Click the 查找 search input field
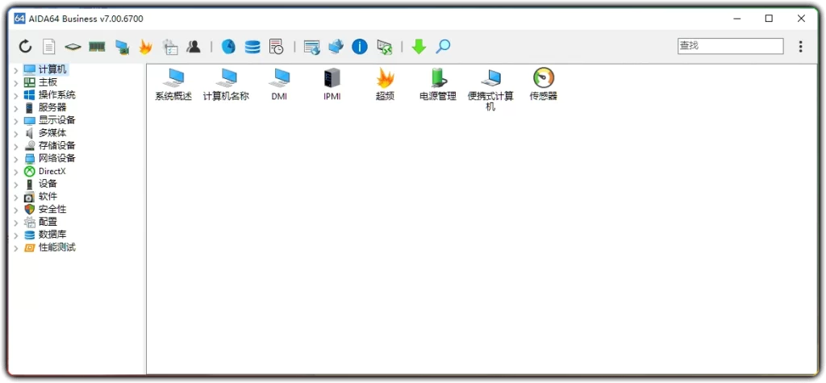Viewport: 826px width, 383px height. [730, 46]
